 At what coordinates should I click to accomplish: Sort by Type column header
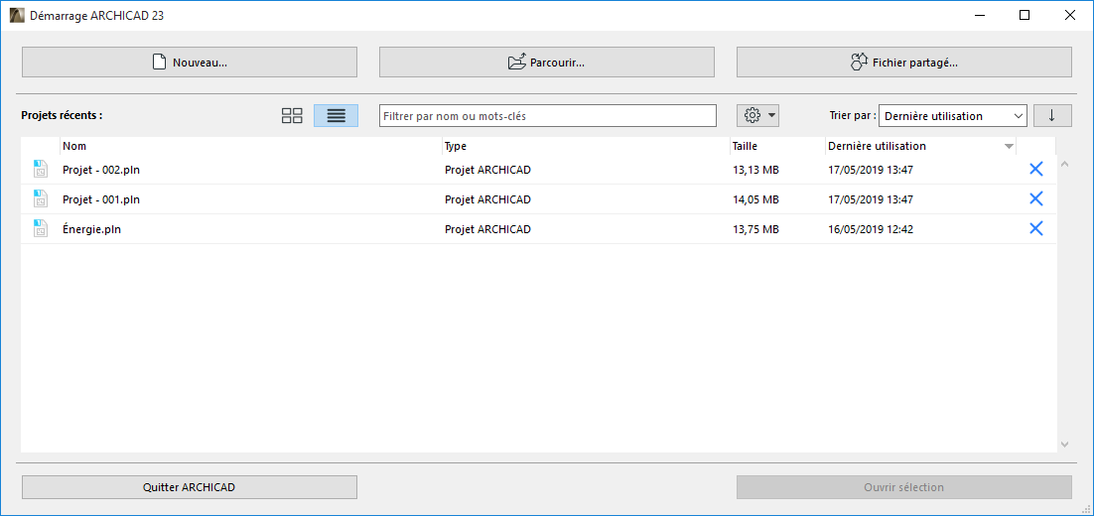click(586, 147)
